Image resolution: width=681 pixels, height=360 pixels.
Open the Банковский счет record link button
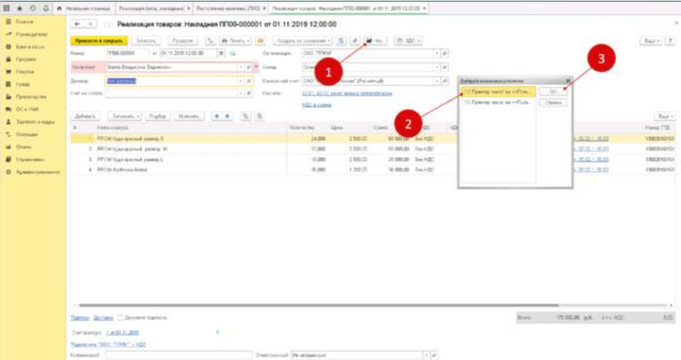(445, 81)
